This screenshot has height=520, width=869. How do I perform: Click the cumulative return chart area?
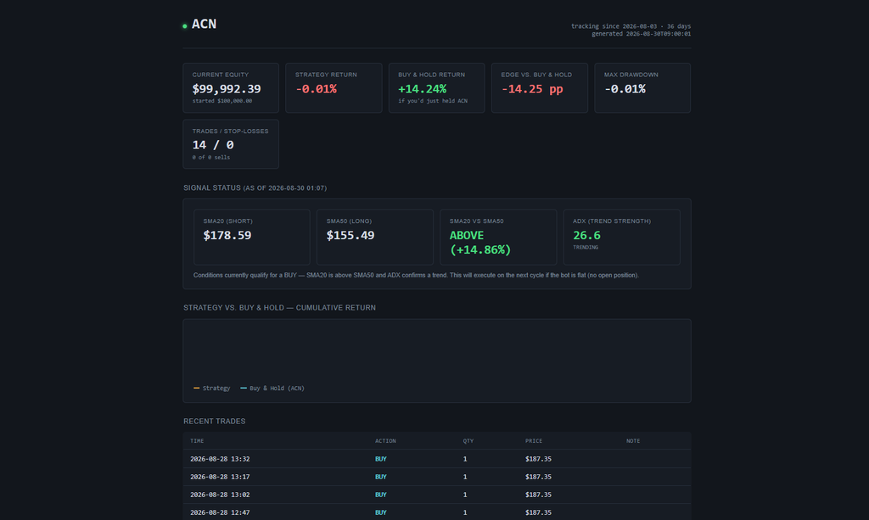click(437, 361)
